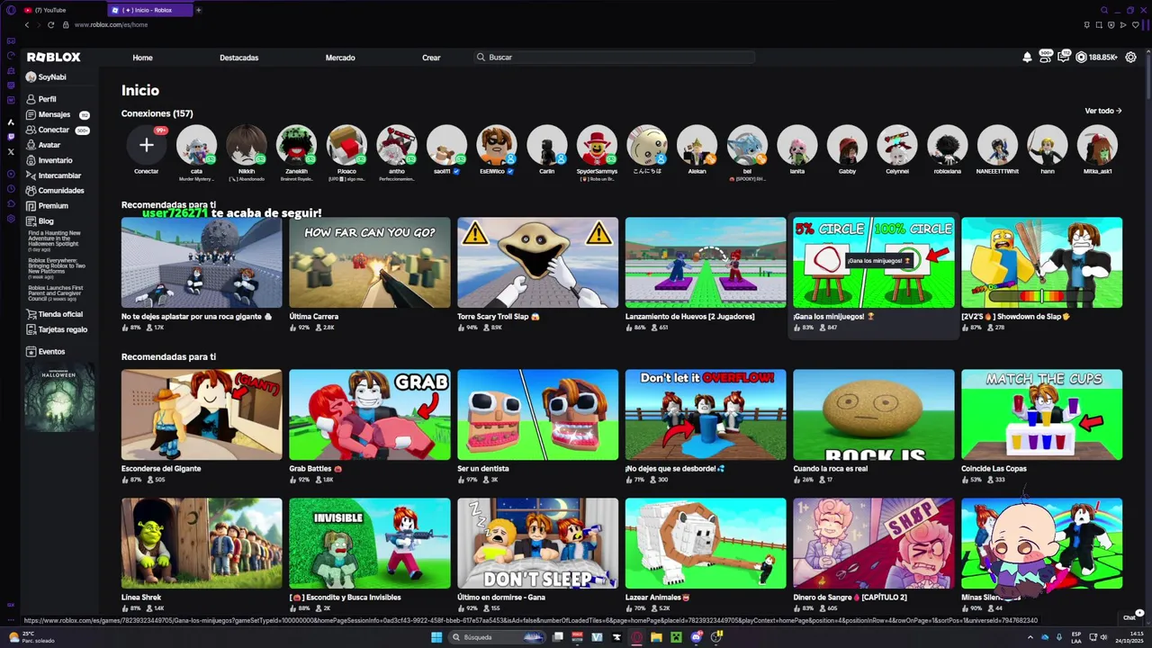Open the Halloween event banner in sidebar
Viewport: 1152px width, 648px height.
[59, 398]
